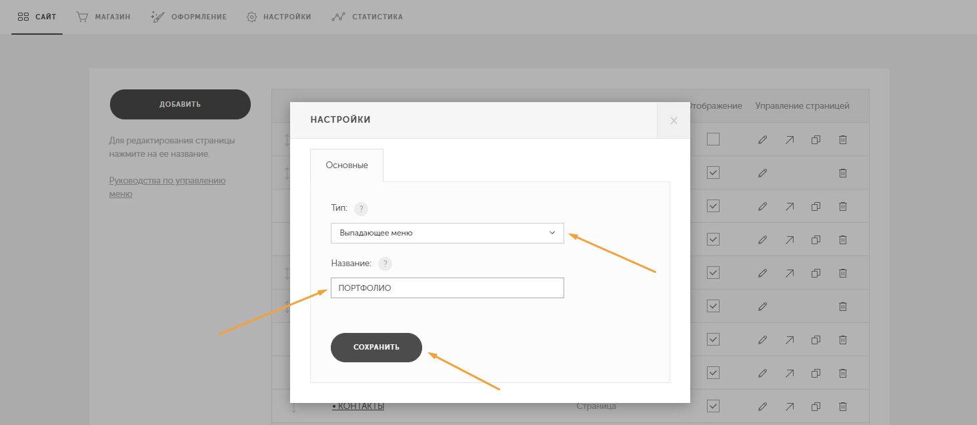Image resolution: width=977 pixels, height=425 pixels.
Task: Click the duplicate page icon in the first row
Action: point(816,139)
